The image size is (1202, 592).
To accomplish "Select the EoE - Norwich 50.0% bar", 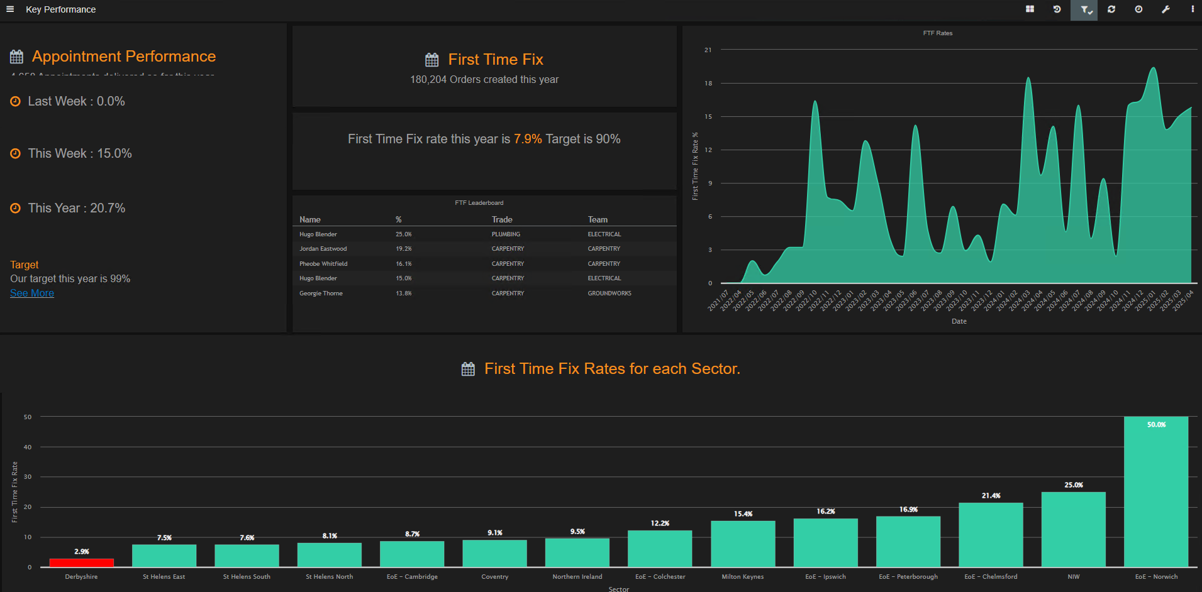I will [1156, 491].
